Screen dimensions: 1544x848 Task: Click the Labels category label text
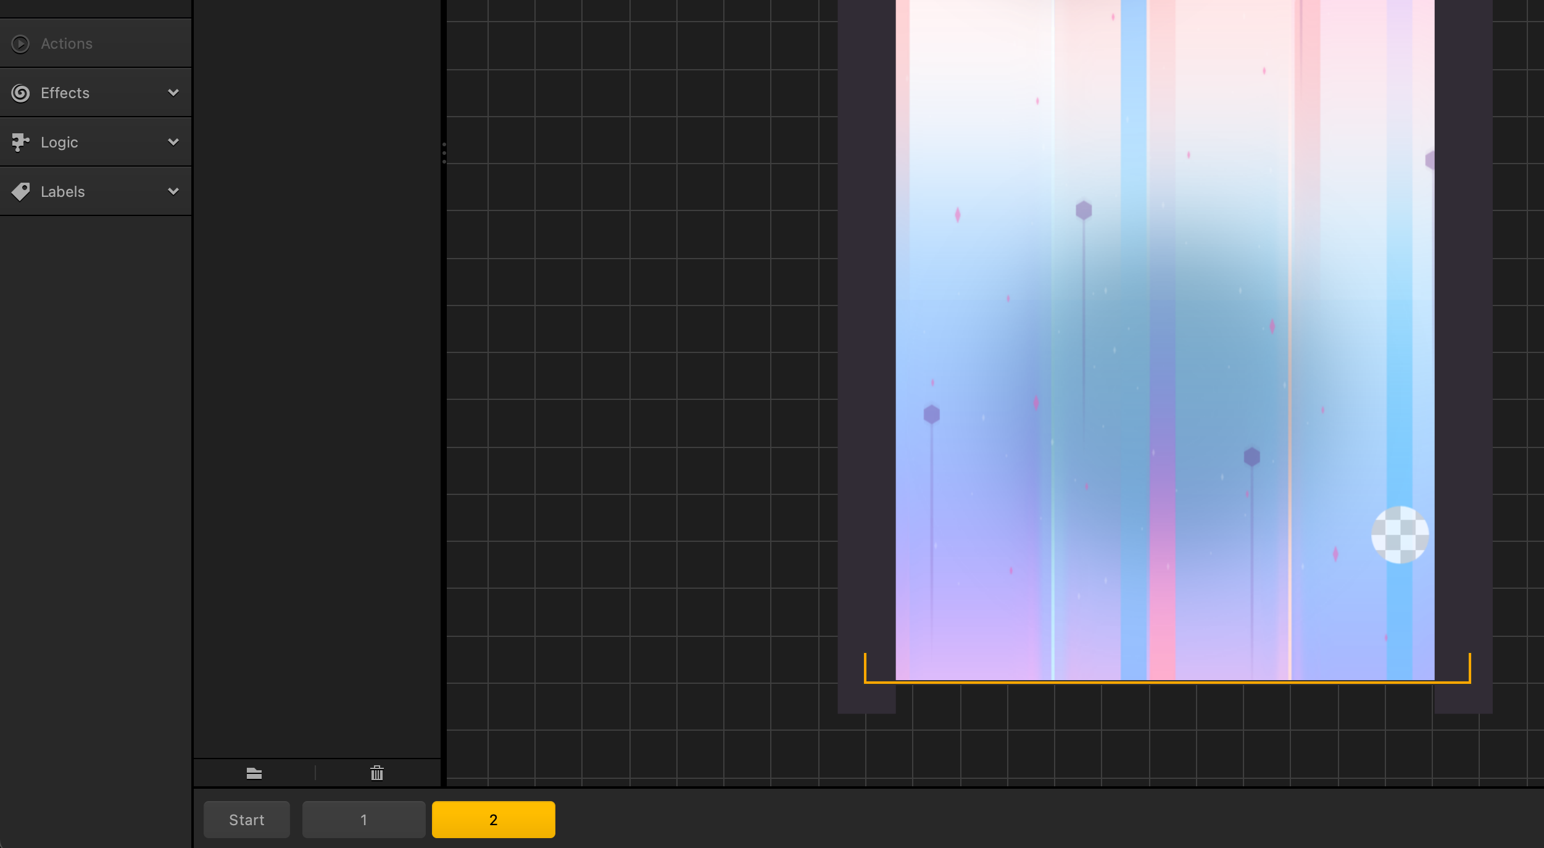pos(62,192)
